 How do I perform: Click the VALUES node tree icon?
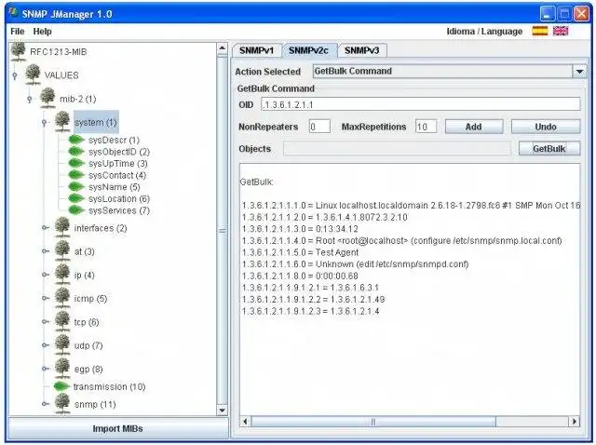[x=34, y=74]
